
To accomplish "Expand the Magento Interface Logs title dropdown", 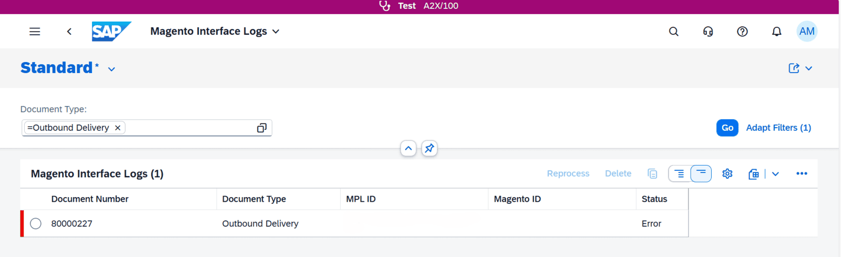I will point(276,32).
